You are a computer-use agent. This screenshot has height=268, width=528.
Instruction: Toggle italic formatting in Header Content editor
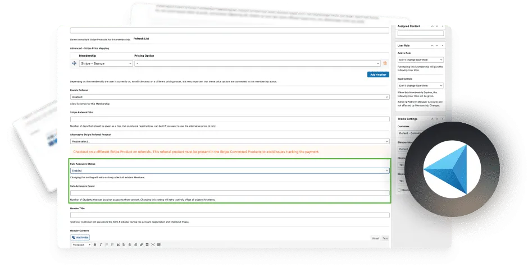[101, 245]
